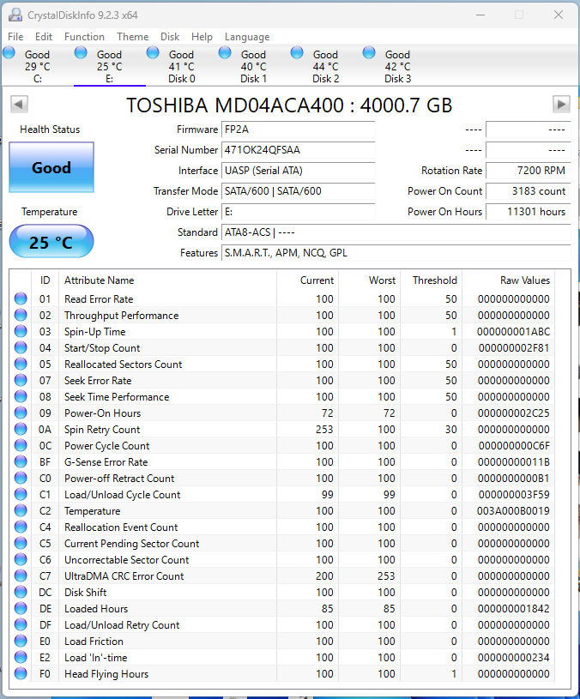Open the Theme menu
The height and width of the screenshot is (699, 580).
[133, 37]
